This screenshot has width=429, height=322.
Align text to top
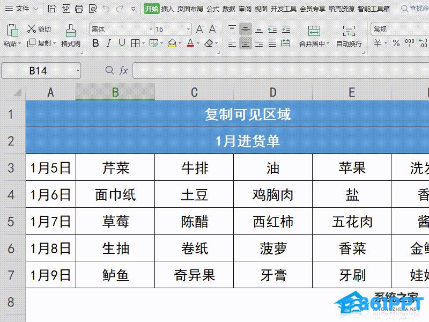(232, 29)
